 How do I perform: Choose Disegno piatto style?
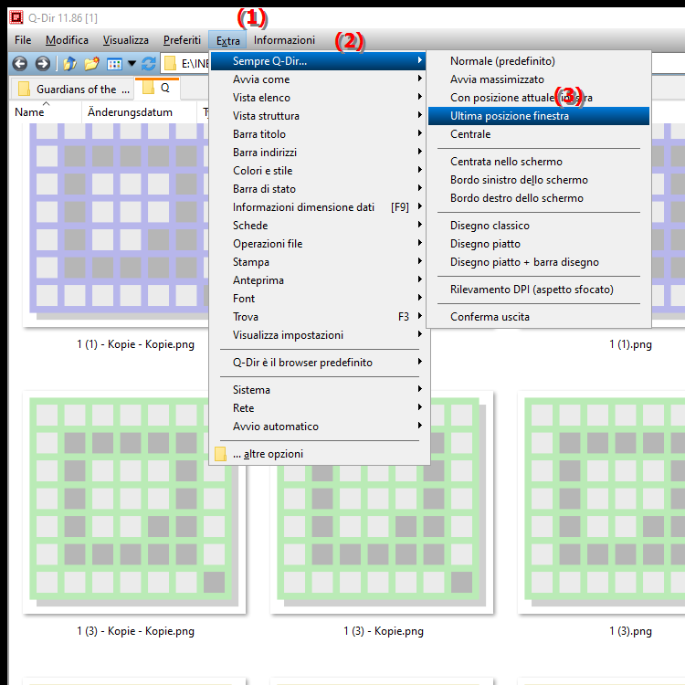pos(538,244)
